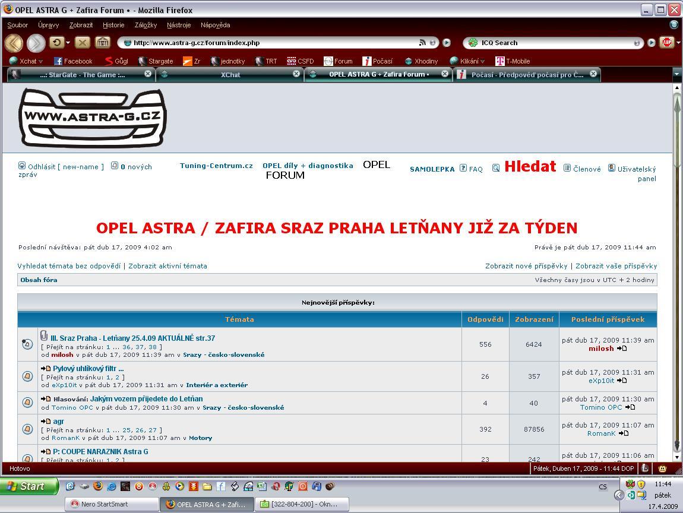Open the T-Mobile bookmark
683x513 pixels.
click(x=512, y=61)
